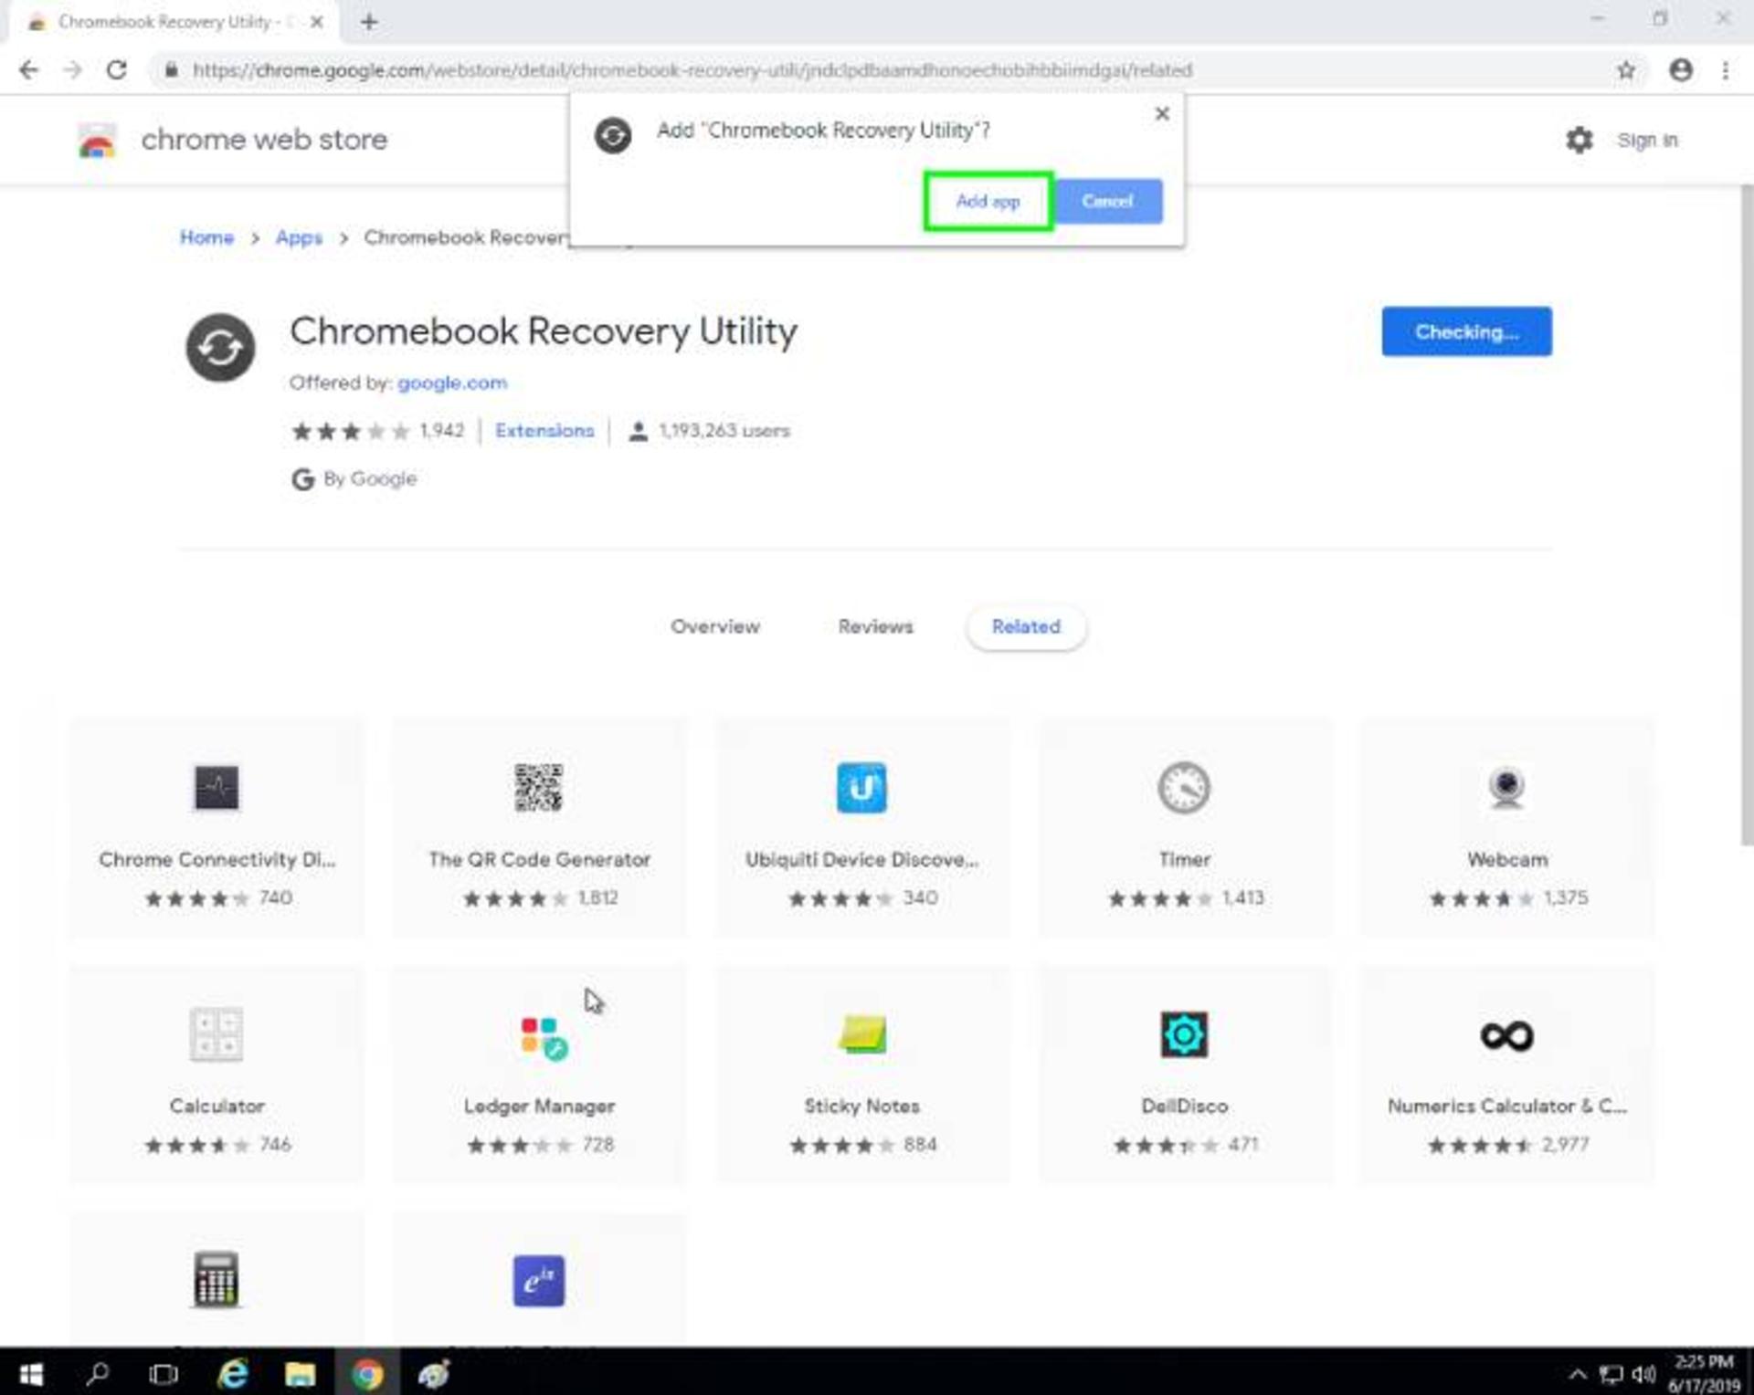Open Ubiquiti Device Discovery icon
The width and height of the screenshot is (1754, 1395).
coord(861,787)
